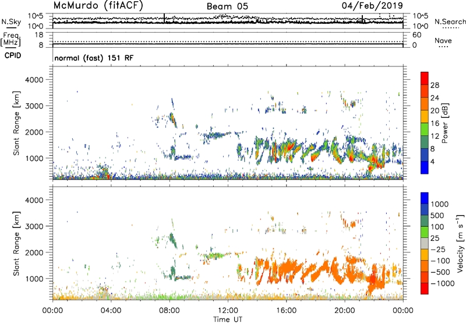Click the '00:00' label at axis start
Image resolution: width=466 pixels, height=323 pixels.
[52, 311]
